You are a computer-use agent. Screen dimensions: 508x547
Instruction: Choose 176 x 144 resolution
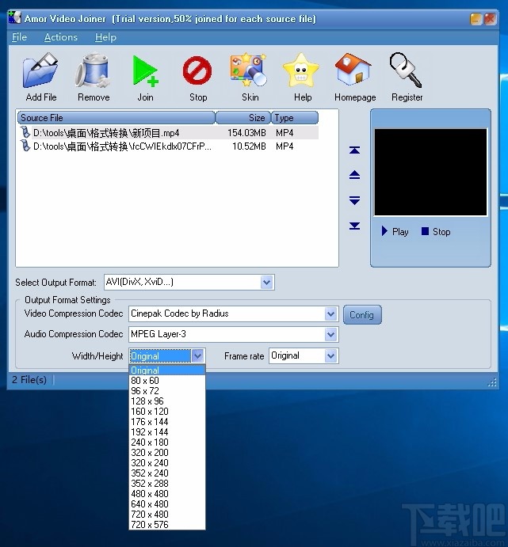[167, 422]
